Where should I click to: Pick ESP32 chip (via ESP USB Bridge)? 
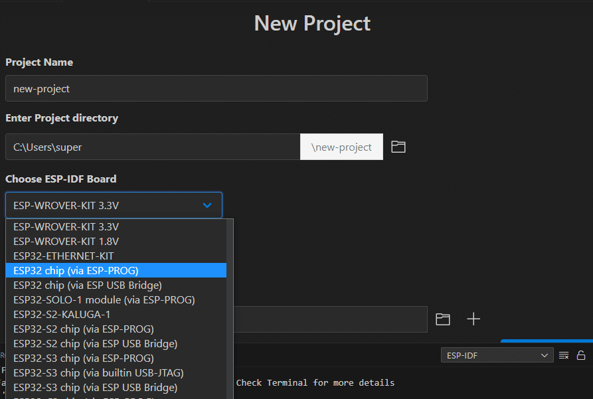click(x=116, y=285)
